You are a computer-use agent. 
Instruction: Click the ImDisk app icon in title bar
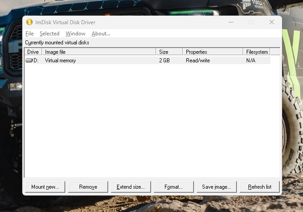tap(29, 22)
